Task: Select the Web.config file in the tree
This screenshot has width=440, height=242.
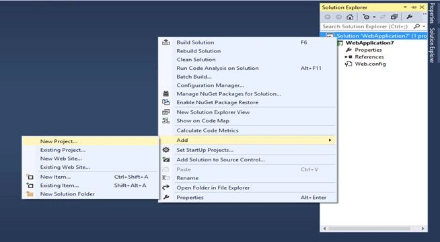Action: (370, 64)
